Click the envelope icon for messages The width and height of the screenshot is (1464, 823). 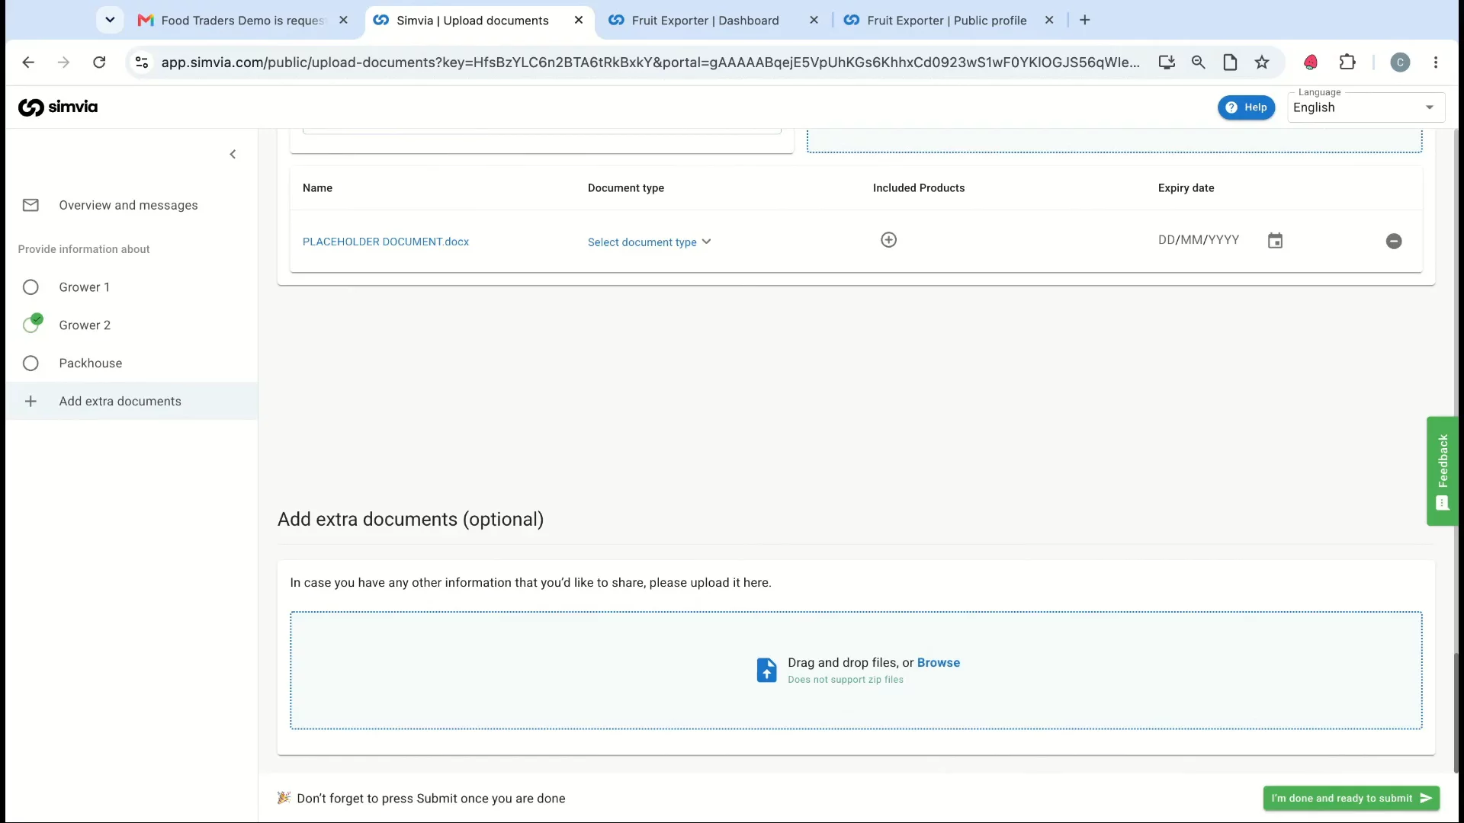tap(30, 205)
